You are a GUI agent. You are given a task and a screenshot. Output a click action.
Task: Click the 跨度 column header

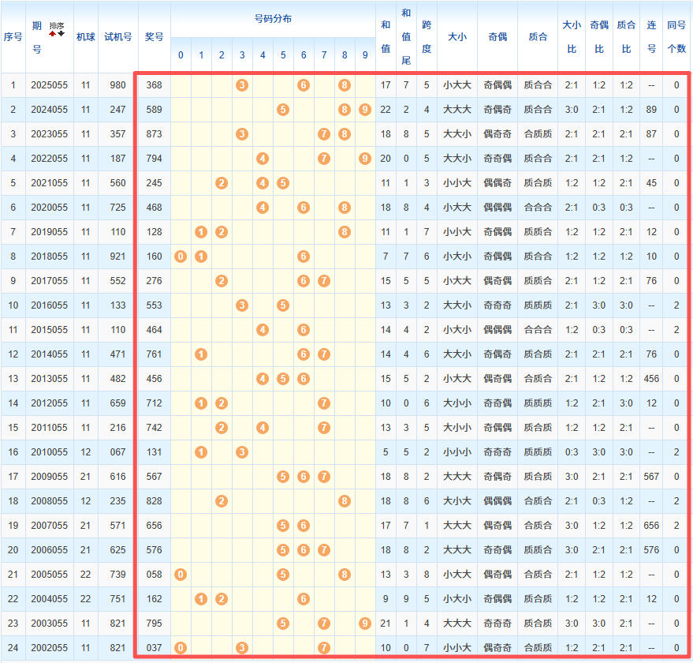[427, 37]
